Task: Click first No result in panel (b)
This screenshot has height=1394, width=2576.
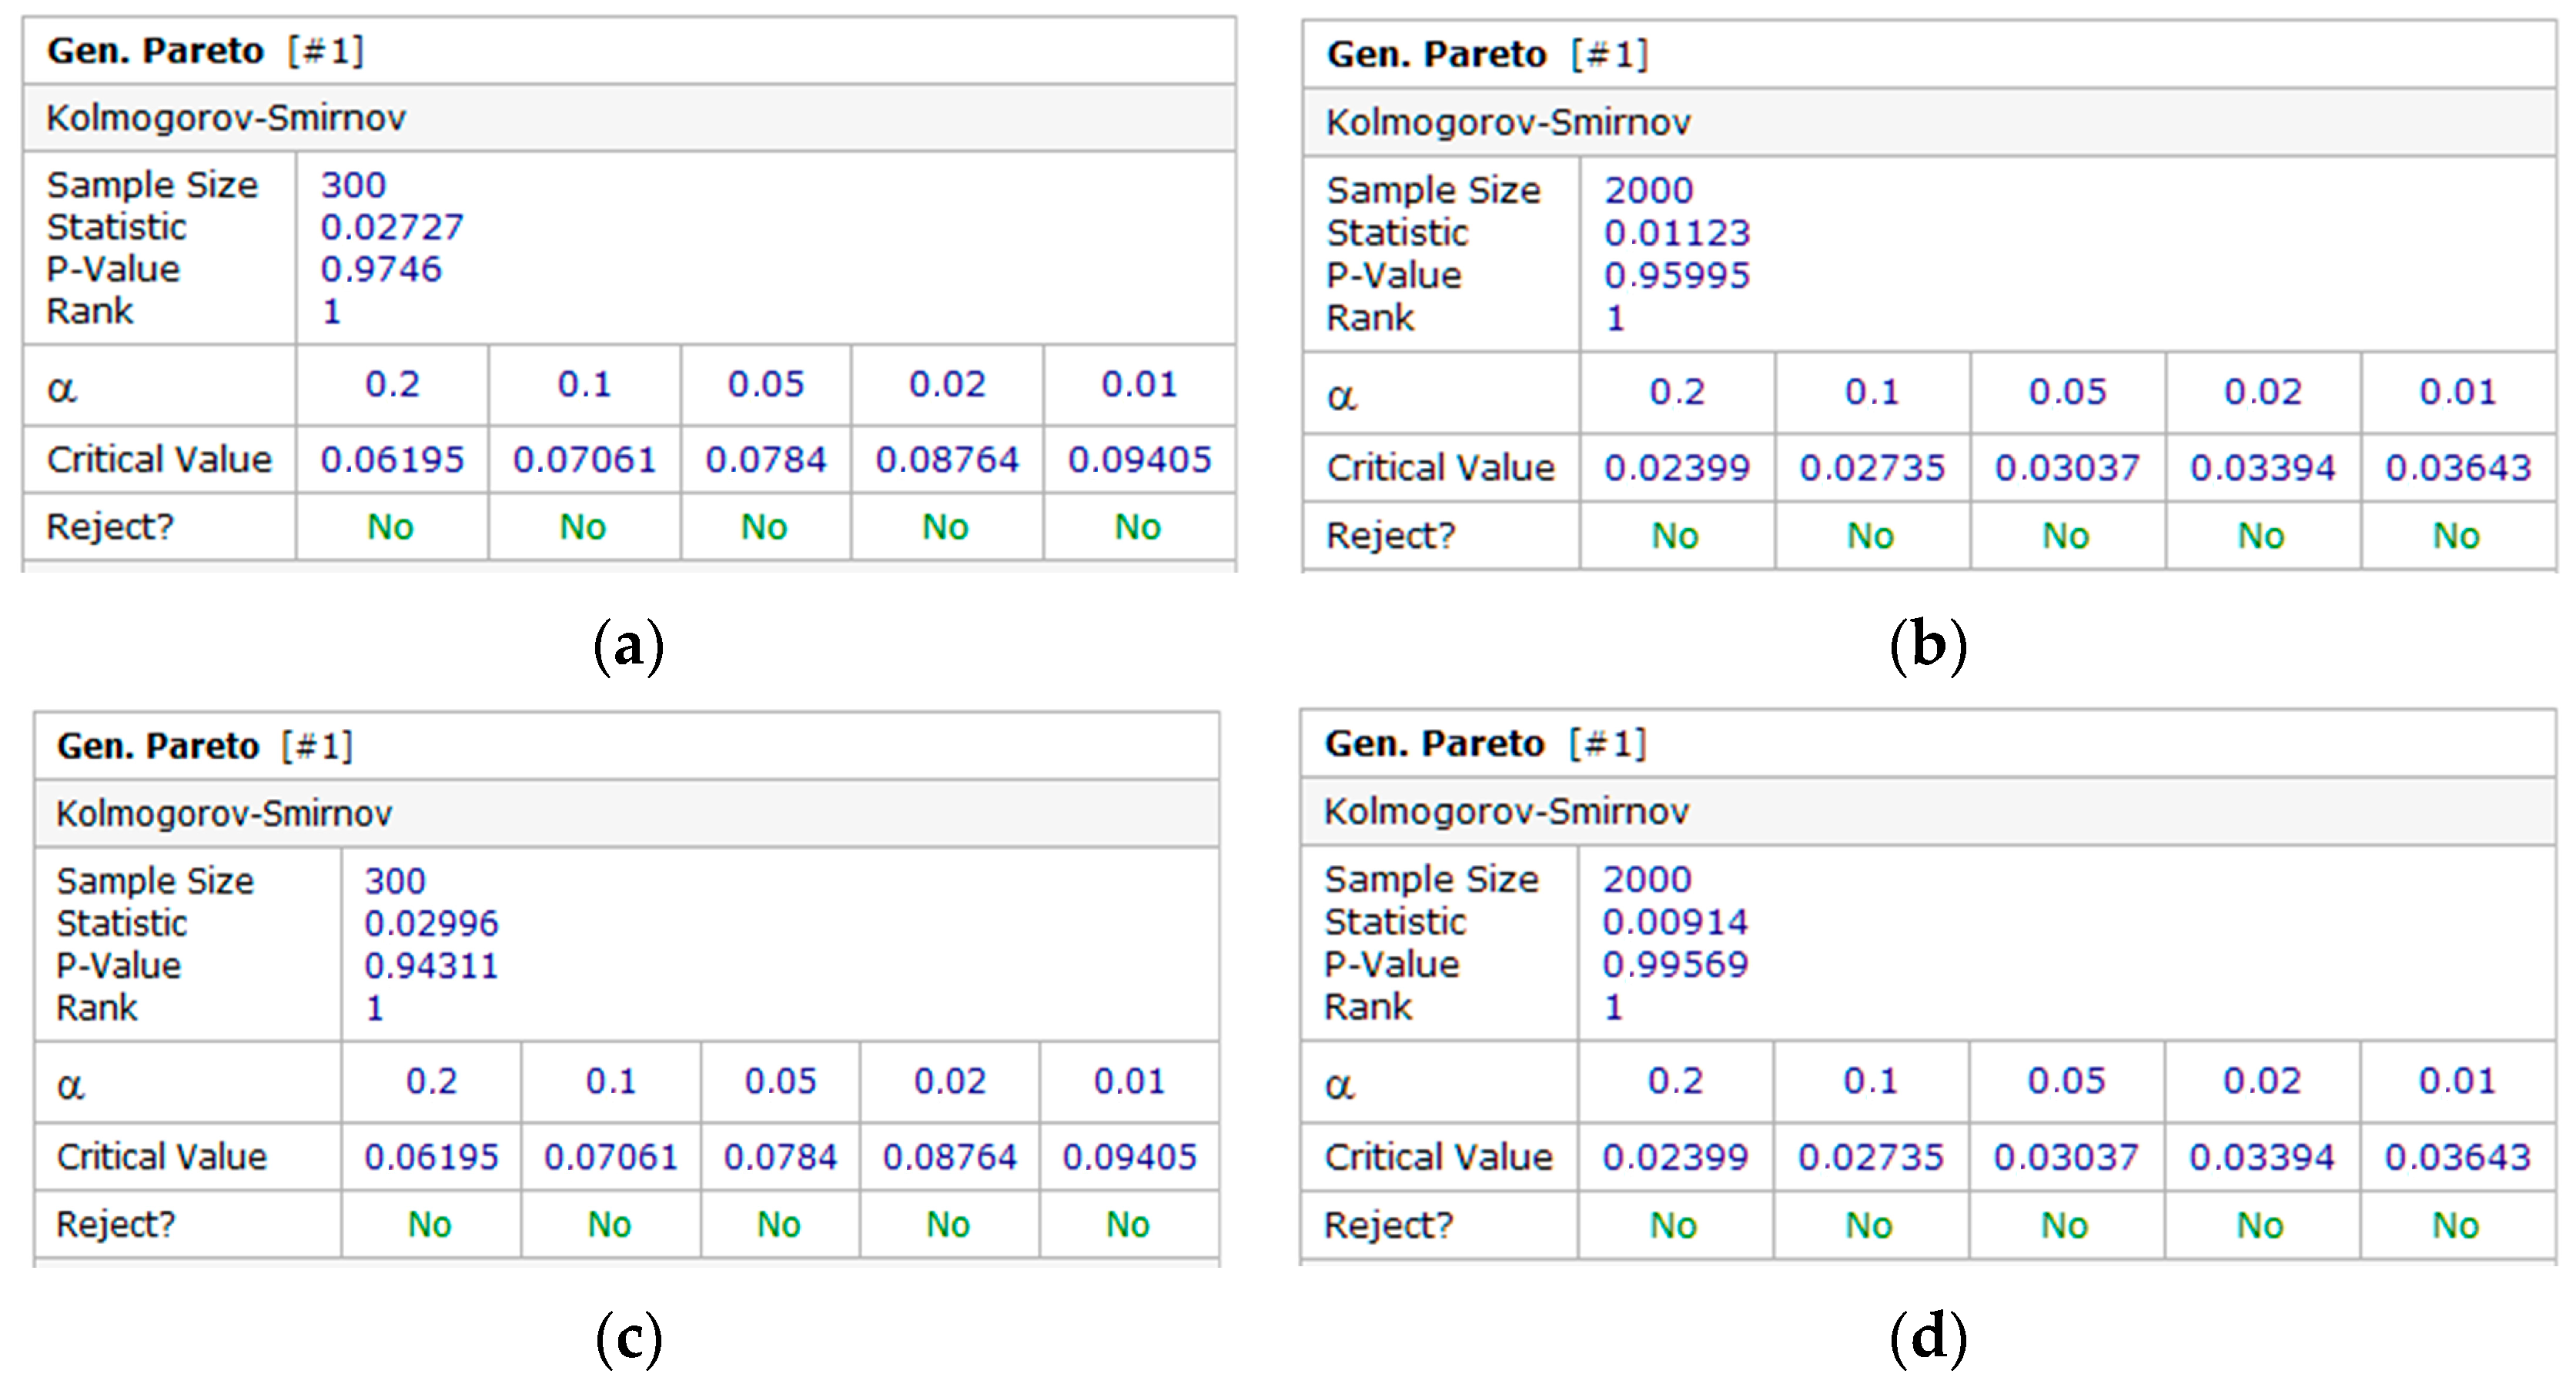Action: pyautogui.click(x=1675, y=536)
